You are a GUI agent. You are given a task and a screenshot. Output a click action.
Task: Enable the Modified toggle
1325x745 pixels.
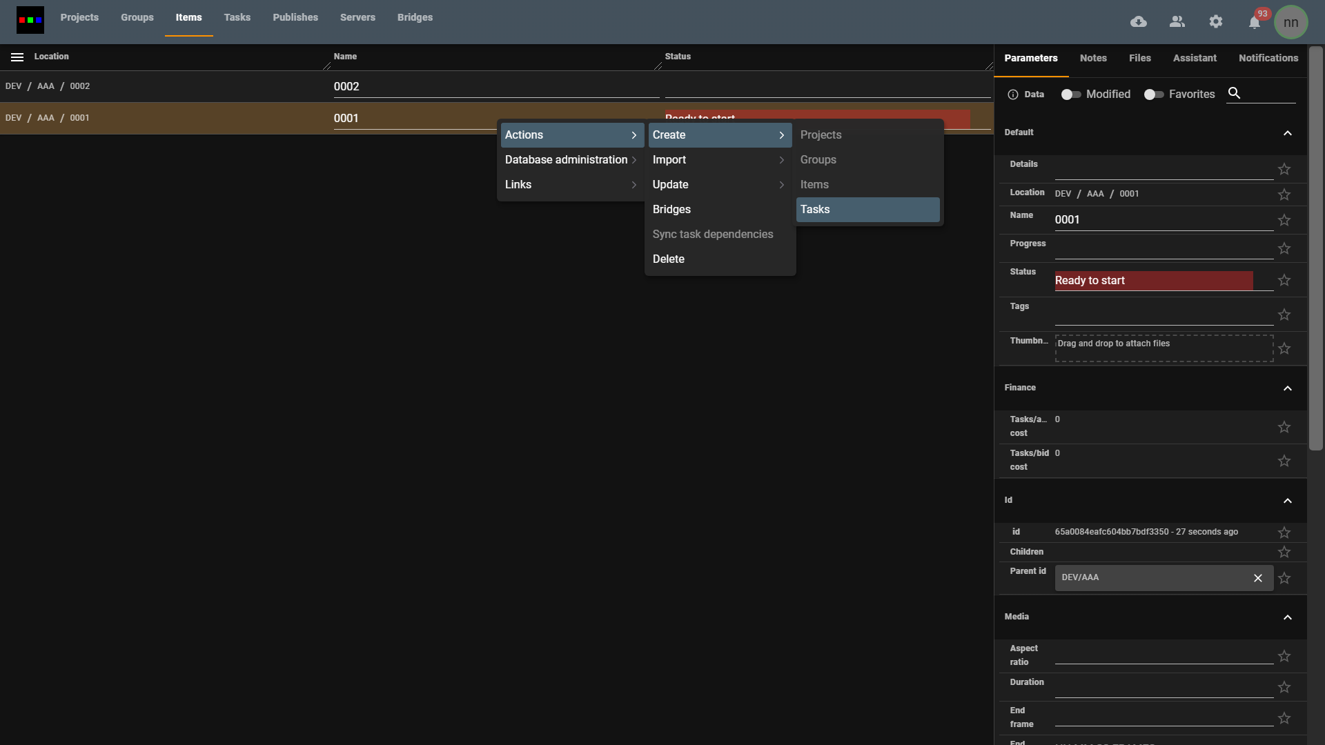1070,95
